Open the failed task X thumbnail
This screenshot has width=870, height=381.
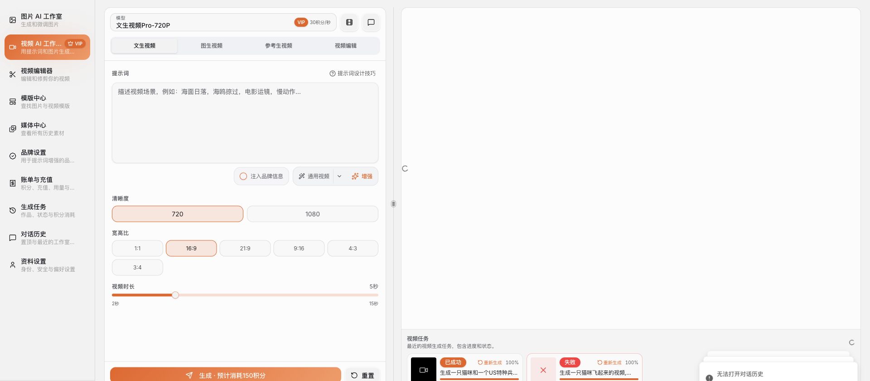[x=543, y=369]
